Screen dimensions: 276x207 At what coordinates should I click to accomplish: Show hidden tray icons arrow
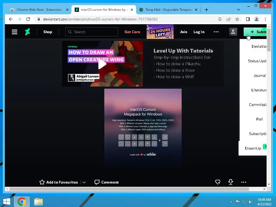click(x=231, y=202)
